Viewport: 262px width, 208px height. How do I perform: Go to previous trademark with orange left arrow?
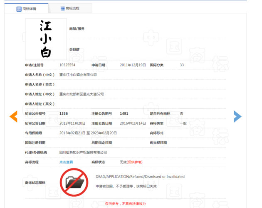(14, 116)
